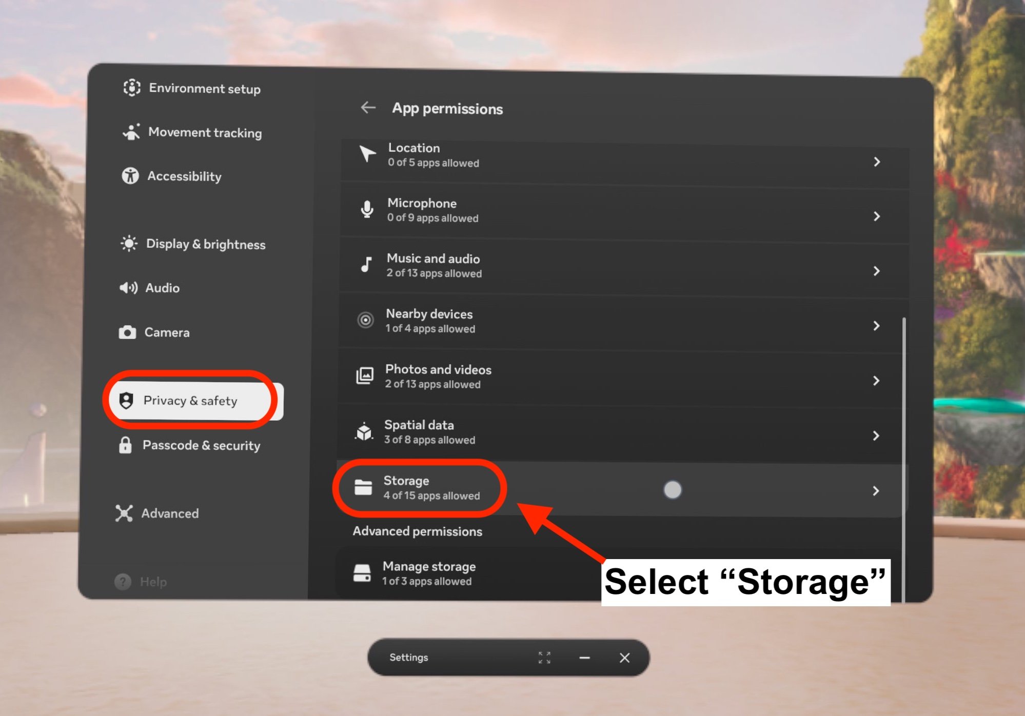The height and width of the screenshot is (716, 1025).
Task: Click the Movement tracking icon
Action: pos(131,132)
